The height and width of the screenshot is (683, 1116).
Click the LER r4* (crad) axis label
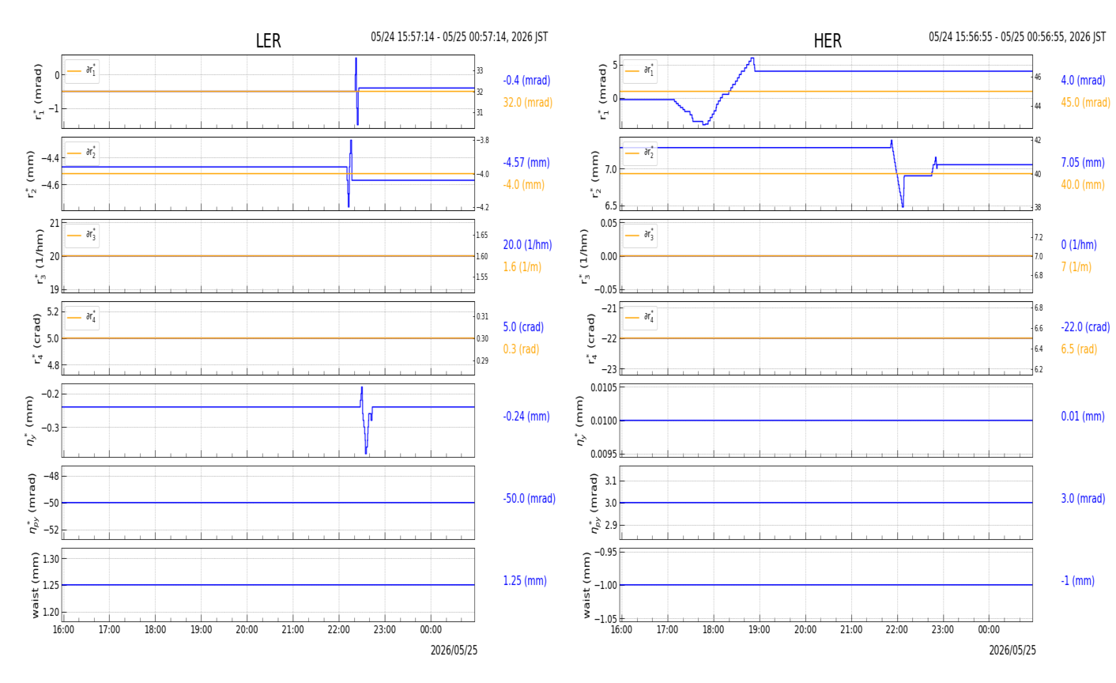[37, 338]
